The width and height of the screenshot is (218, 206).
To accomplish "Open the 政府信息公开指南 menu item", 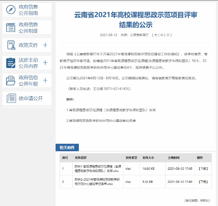I will point(28,10).
